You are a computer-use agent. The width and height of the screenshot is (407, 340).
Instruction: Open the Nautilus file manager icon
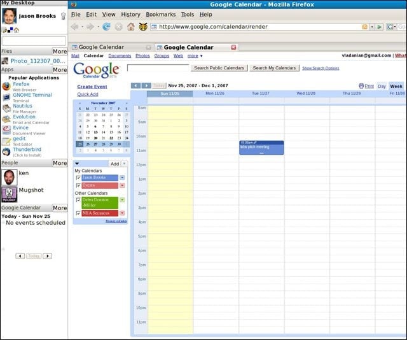pos(6,108)
